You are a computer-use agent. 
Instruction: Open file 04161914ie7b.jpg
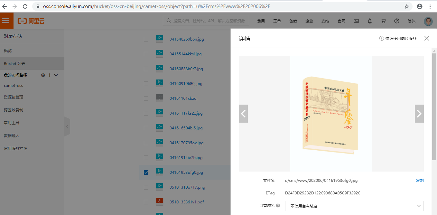click(186, 158)
